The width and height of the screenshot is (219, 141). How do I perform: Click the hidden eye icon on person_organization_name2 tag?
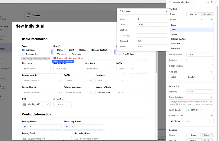click(49, 59)
